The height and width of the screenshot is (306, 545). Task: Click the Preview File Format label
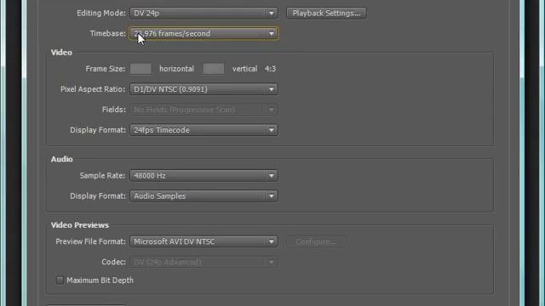90,241
